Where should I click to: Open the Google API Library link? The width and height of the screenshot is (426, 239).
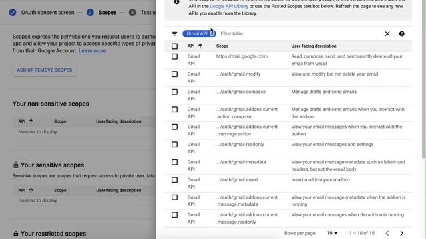point(229,6)
